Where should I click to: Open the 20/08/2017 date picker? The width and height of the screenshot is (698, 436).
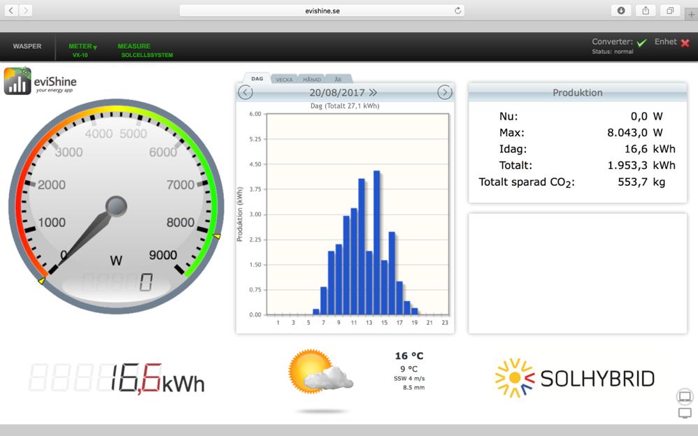(x=343, y=92)
